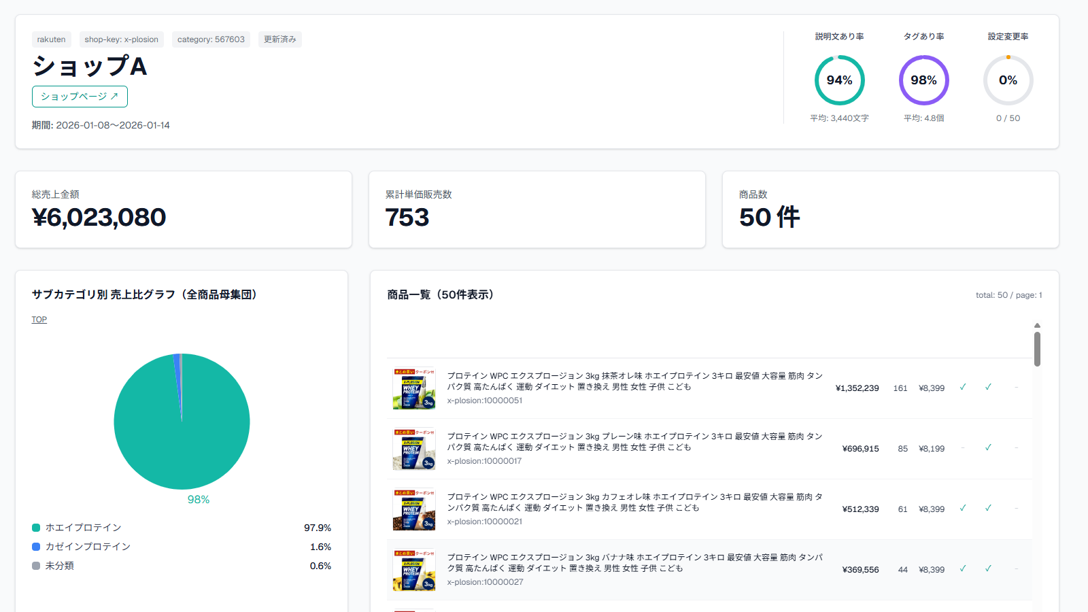Open the プレーン味 product thumbnail image

tap(414, 449)
